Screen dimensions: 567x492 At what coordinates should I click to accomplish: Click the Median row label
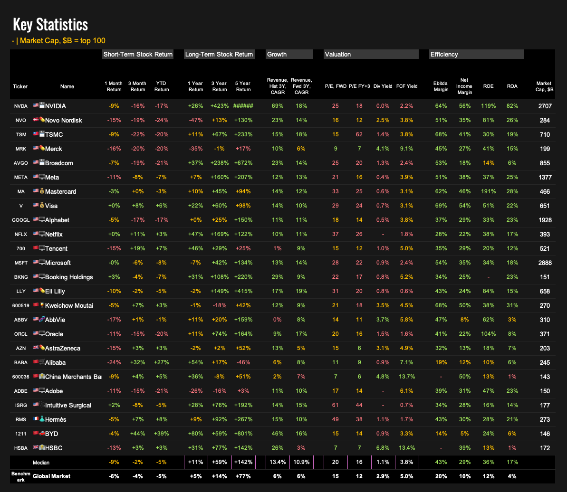[x=41, y=463]
